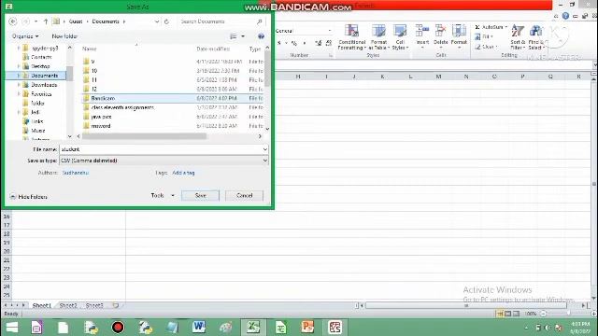Switch to the Sheet1 tab

pos(41,305)
